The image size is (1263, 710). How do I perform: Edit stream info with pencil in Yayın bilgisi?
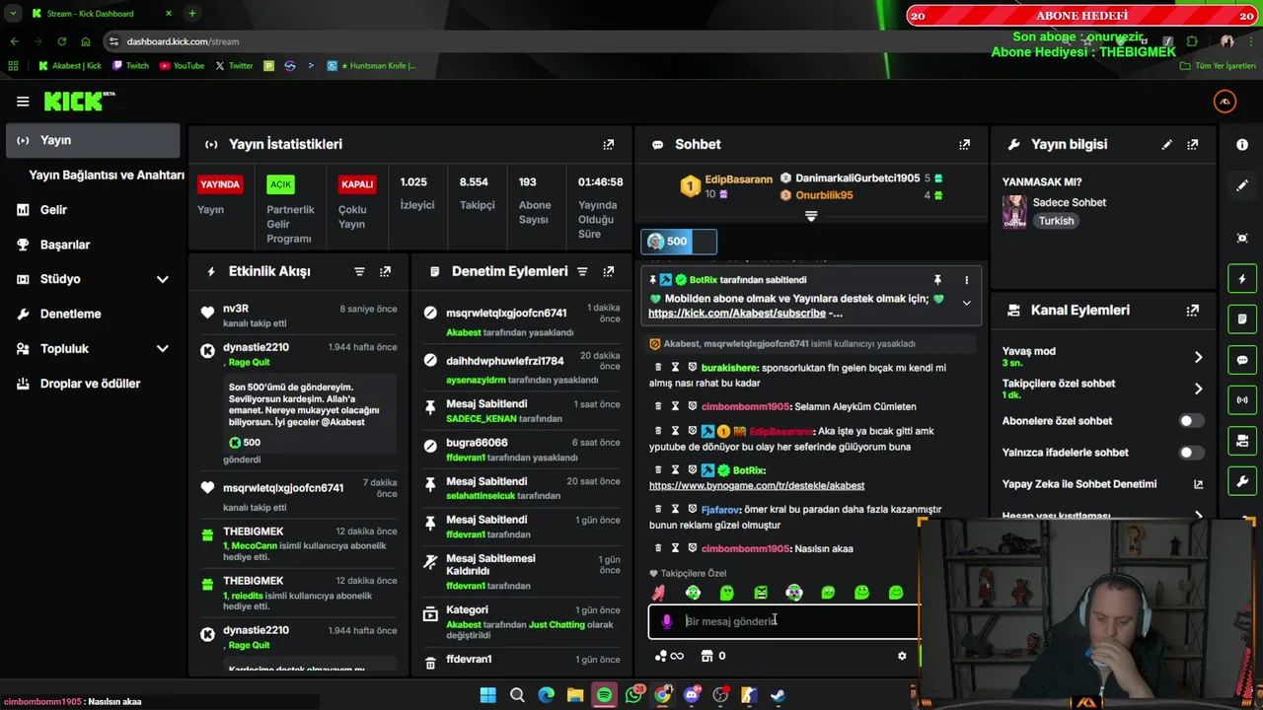point(1167,144)
